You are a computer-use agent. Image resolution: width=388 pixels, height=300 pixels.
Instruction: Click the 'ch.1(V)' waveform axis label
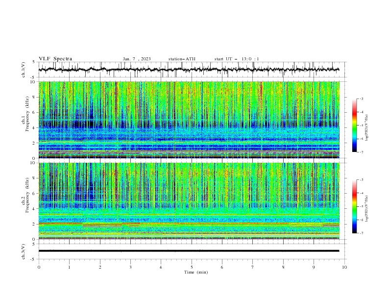pyautogui.click(x=24, y=70)
